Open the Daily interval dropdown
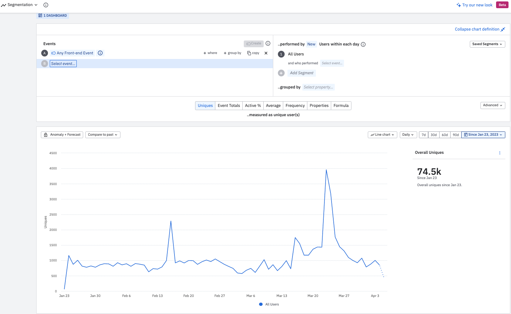 [408, 135]
